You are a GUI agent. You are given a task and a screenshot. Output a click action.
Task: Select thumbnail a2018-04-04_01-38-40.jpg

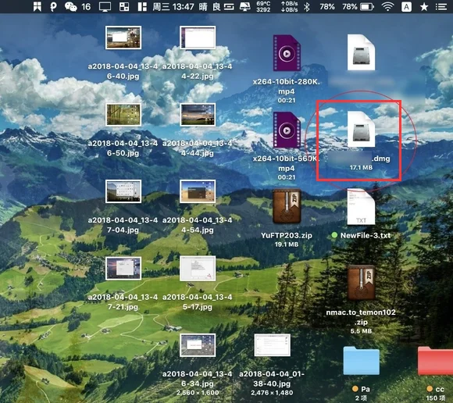click(x=272, y=345)
